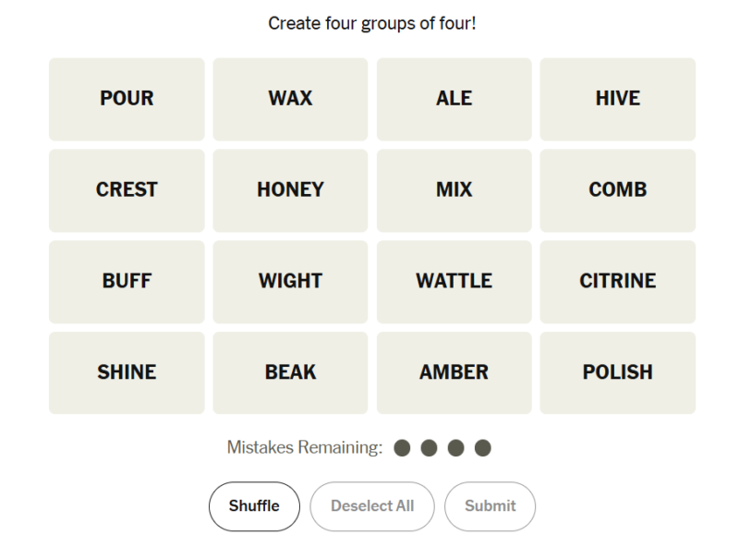Choose the HIVE word tile
This screenshot has height=547, width=739.
click(x=617, y=99)
